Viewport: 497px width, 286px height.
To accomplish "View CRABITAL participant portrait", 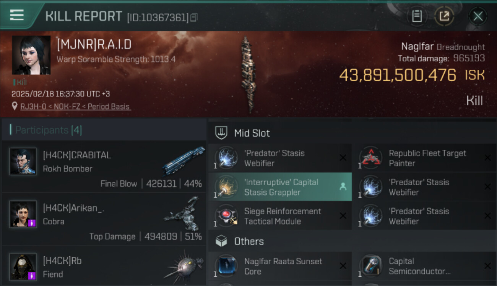I will point(23,162).
